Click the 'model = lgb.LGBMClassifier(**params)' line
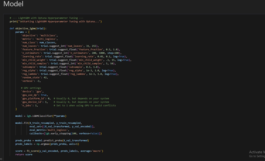 pyautogui.click(x=41, y=116)
